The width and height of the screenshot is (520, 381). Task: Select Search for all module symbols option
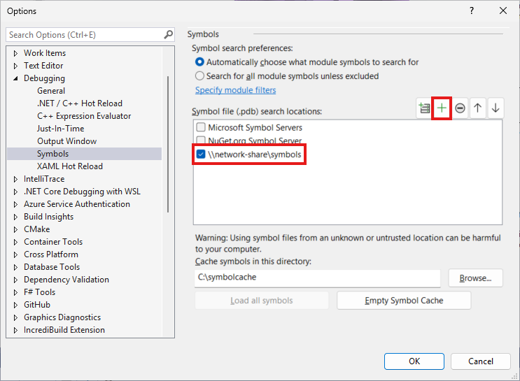[200, 76]
